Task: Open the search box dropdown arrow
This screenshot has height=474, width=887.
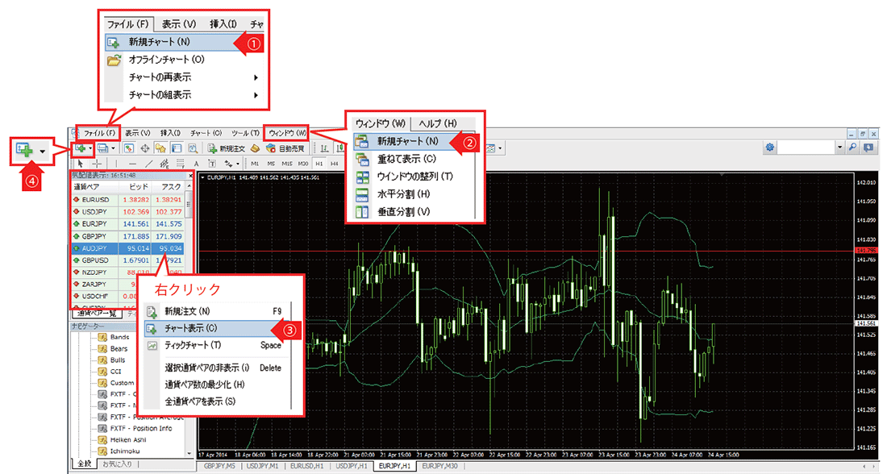Action: click(840, 148)
